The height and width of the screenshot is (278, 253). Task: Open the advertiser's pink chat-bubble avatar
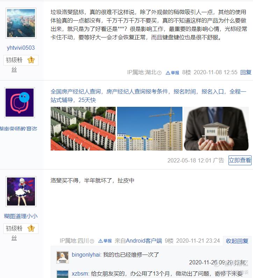pyautogui.click(x=20, y=103)
